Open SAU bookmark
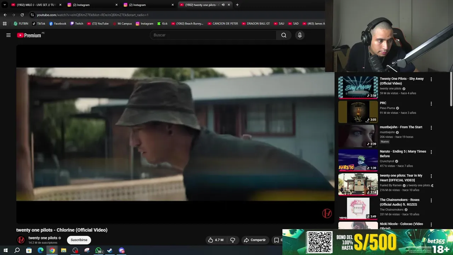The height and width of the screenshot is (255, 453). (279, 24)
